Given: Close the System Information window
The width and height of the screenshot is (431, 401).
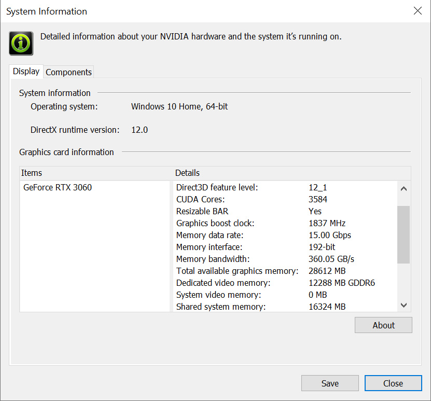Looking at the screenshot, I should point(418,11).
